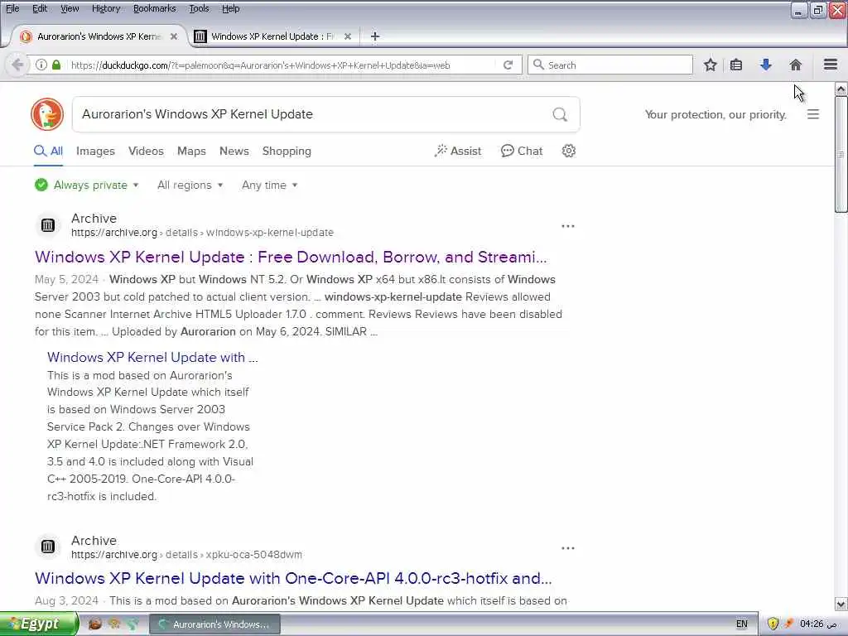Open the Help menu
This screenshot has width=848, height=636.
coord(231,8)
